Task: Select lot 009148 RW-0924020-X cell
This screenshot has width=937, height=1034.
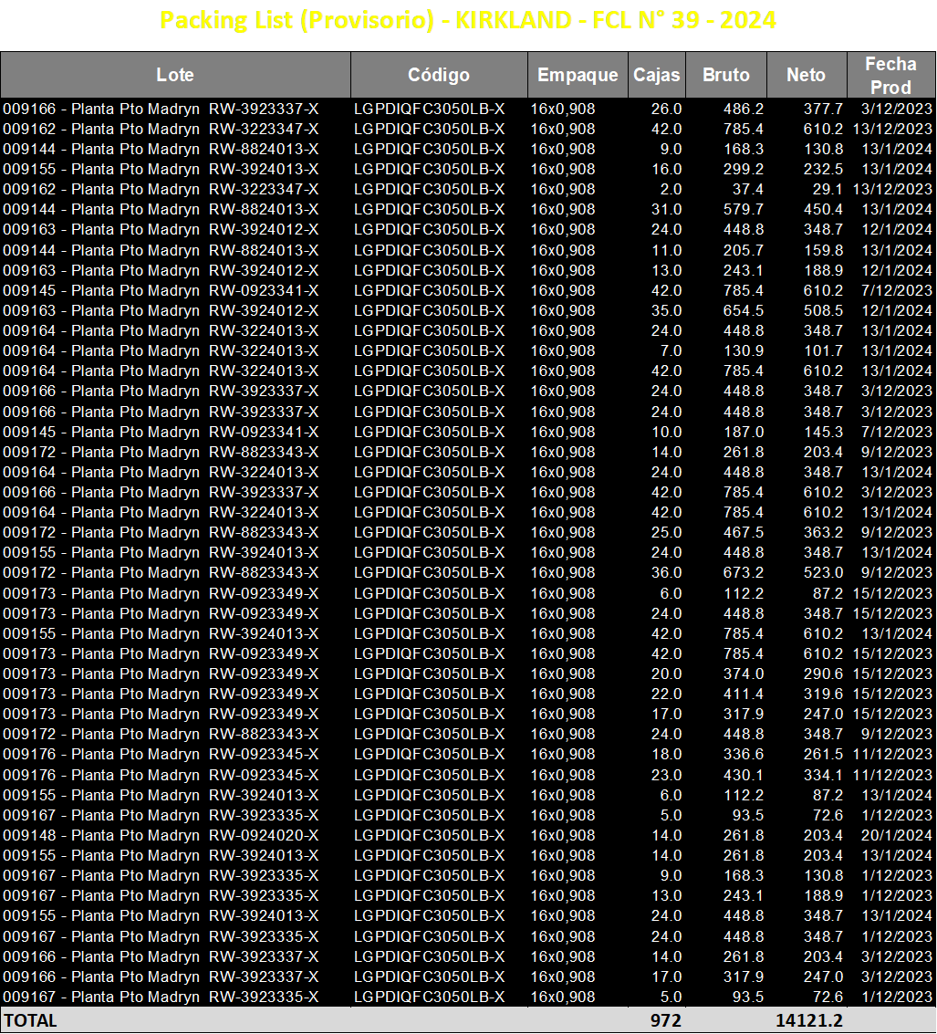Action: tap(161, 836)
